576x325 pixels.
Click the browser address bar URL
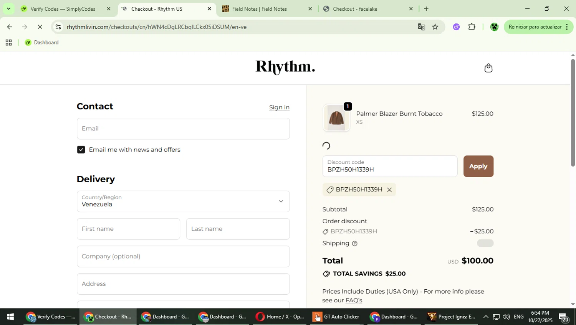click(x=156, y=27)
